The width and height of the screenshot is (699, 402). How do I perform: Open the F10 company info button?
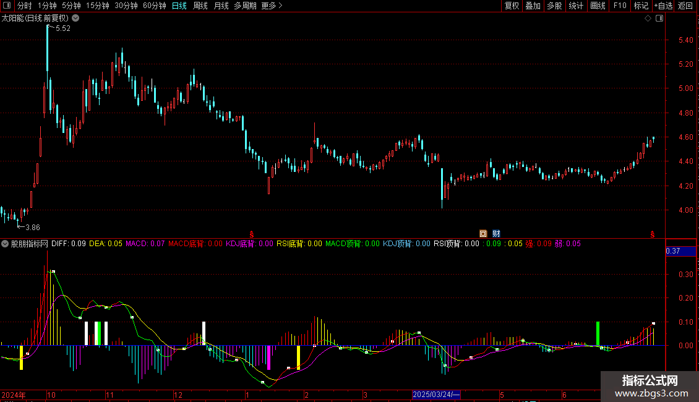620,6
